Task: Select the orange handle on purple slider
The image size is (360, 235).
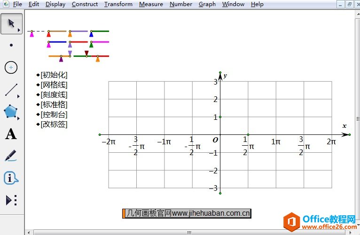Action: click(x=70, y=34)
